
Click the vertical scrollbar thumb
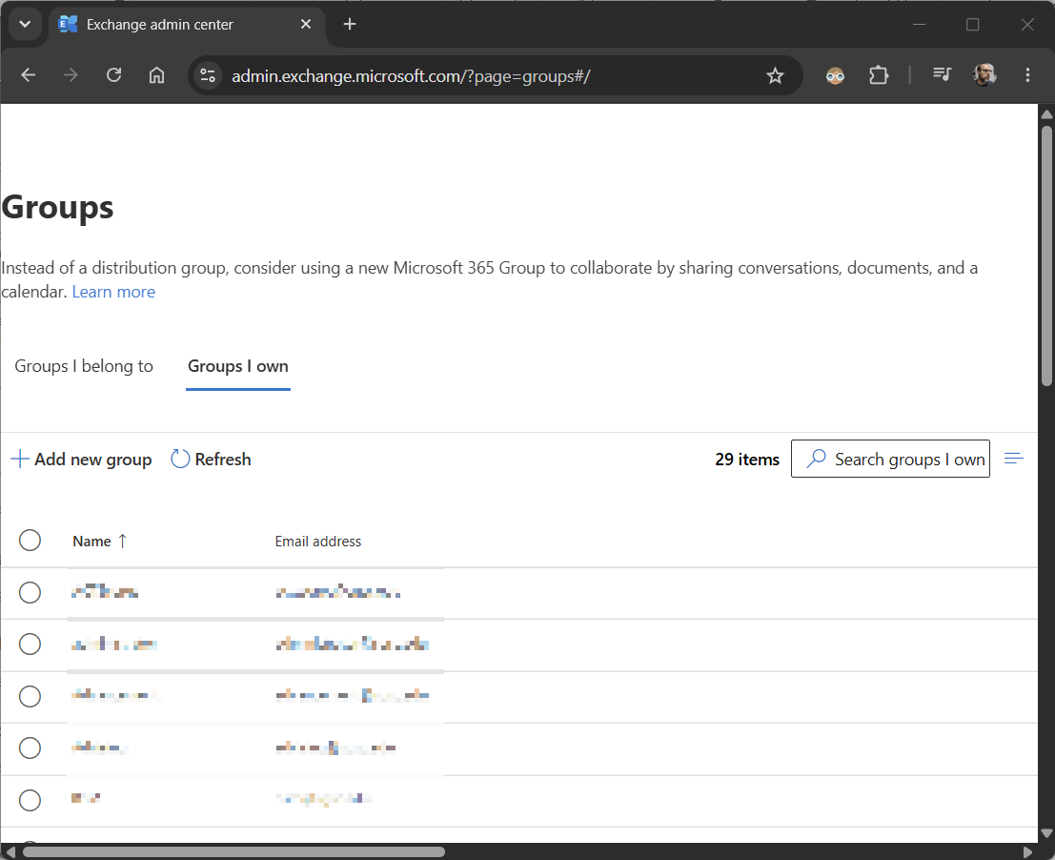pos(1046,255)
